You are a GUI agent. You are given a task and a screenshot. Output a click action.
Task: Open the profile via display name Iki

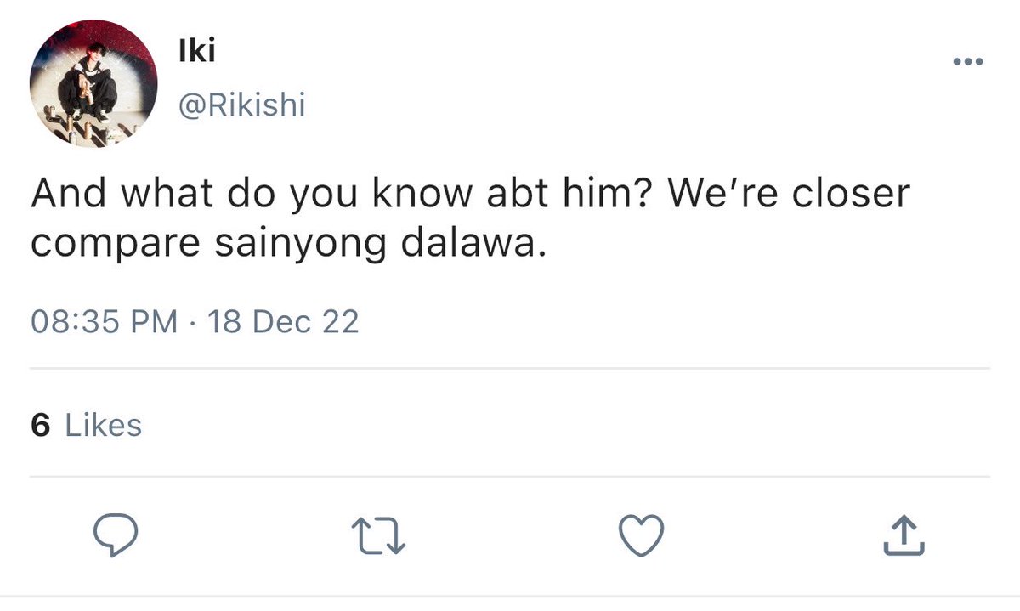click(x=196, y=51)
